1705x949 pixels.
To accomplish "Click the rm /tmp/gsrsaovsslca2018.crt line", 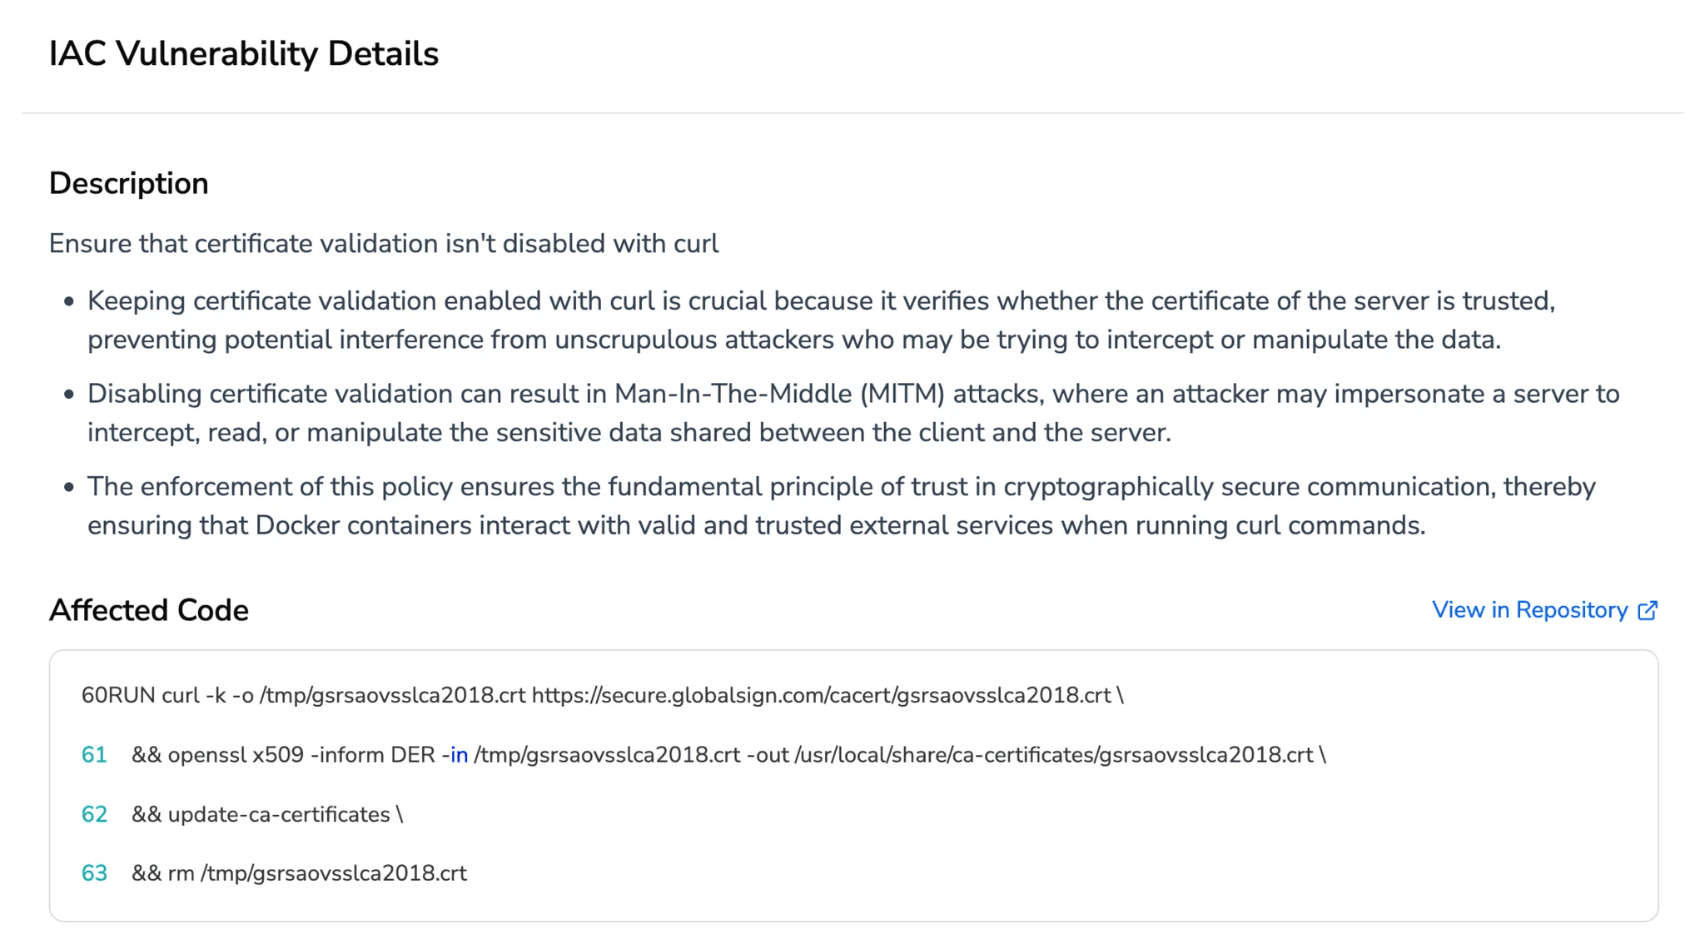I will point(300,873).
